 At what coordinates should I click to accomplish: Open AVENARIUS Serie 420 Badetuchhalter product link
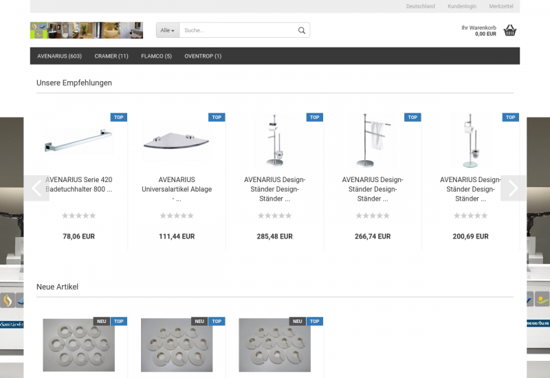(78, 184)
